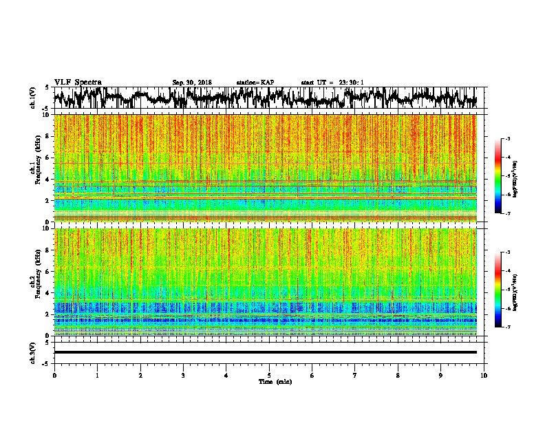Click the "Time (min)" axis label
Viewport: 545px width, 421px height.
(275, 382)
